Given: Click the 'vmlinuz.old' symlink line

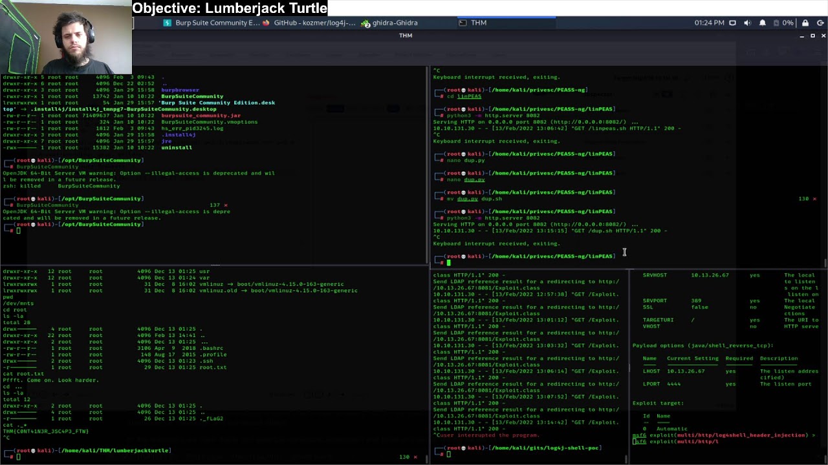Looking at the screenshot, I should [x=180, y=291].
